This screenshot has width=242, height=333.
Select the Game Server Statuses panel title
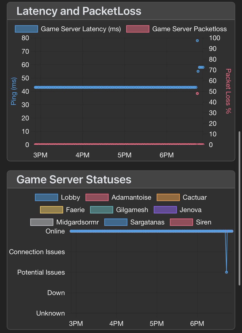tap(74, 179)
